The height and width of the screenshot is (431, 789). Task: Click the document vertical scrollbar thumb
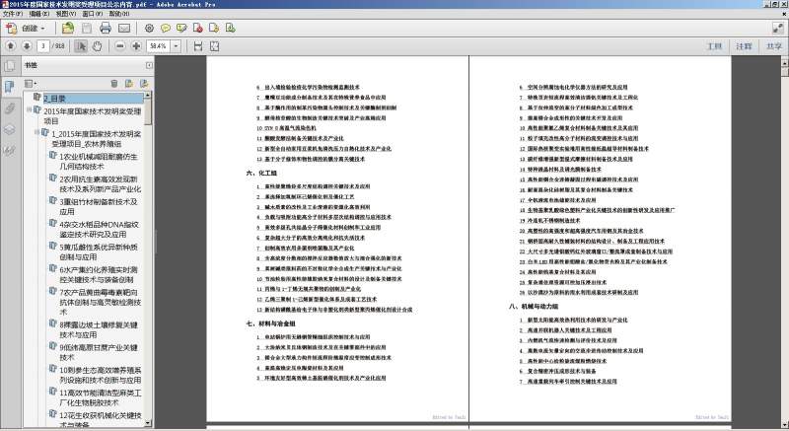point(784,71)
